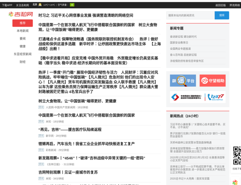Open the 东亚经贸新闻 sidebar category
This screenshot has width=241, height=185.
[x=23, y=54]
